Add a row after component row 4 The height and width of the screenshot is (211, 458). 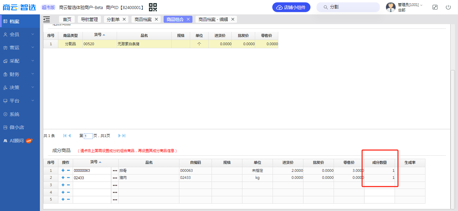(x=63, y=192)
